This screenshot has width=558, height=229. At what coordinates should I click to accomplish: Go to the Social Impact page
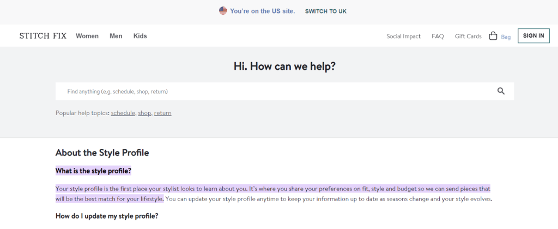403,37
